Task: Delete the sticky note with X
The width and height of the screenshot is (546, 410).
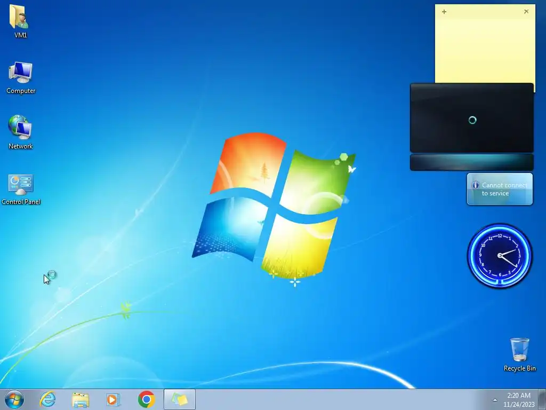Action: [526, 12]
